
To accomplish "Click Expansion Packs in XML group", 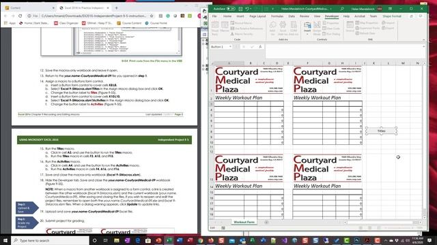I will coord(367,28).
